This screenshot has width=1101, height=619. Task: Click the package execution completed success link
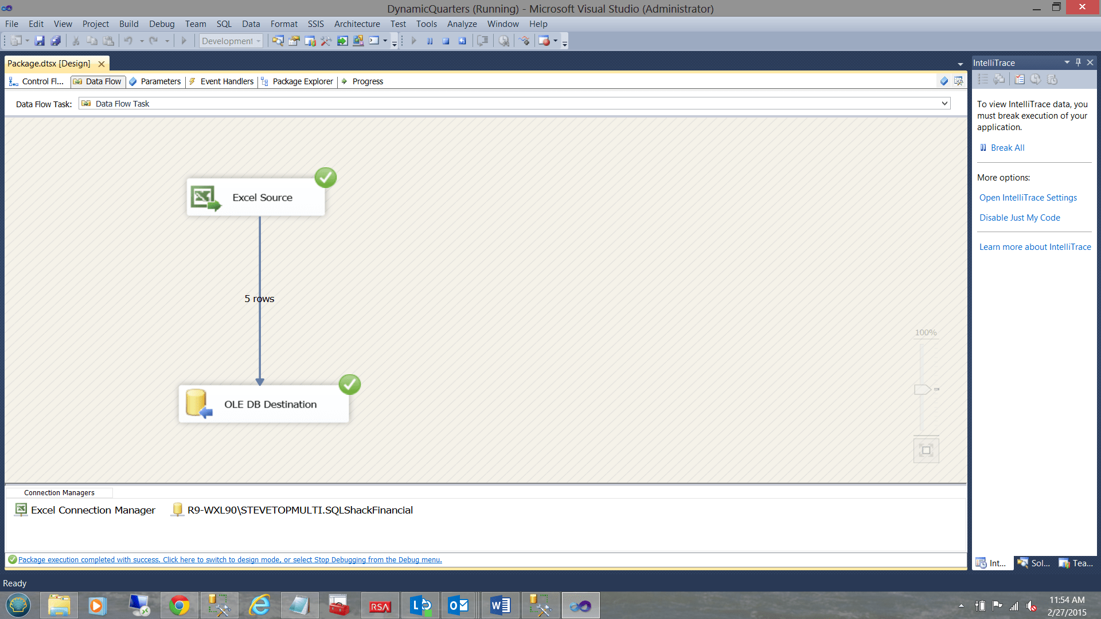coord(229,559)
